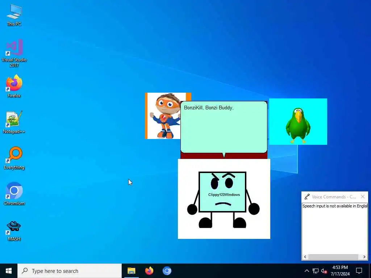The image size is (371, 278).
Task: Click the muted volume tray icon
Action: click(x=324, y=271)
